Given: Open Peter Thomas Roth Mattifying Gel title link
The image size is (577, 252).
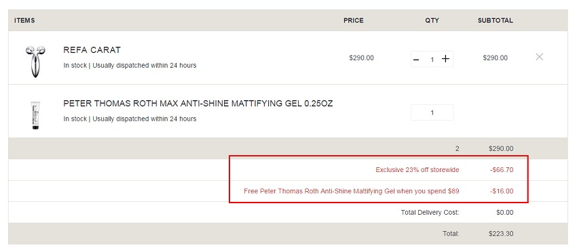Looking at the screenshot, I should click(x=198, y=104).
